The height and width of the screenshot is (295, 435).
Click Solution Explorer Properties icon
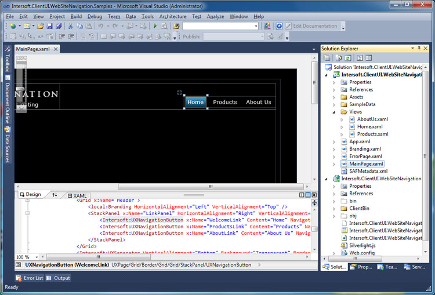point(327,58)
